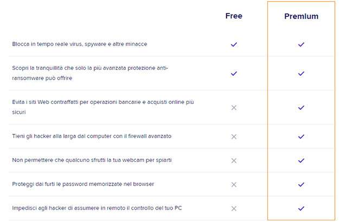This screenshot has width=347, height=222.
Task: Click Free X mark for remote control row
Action: (234, 208)
